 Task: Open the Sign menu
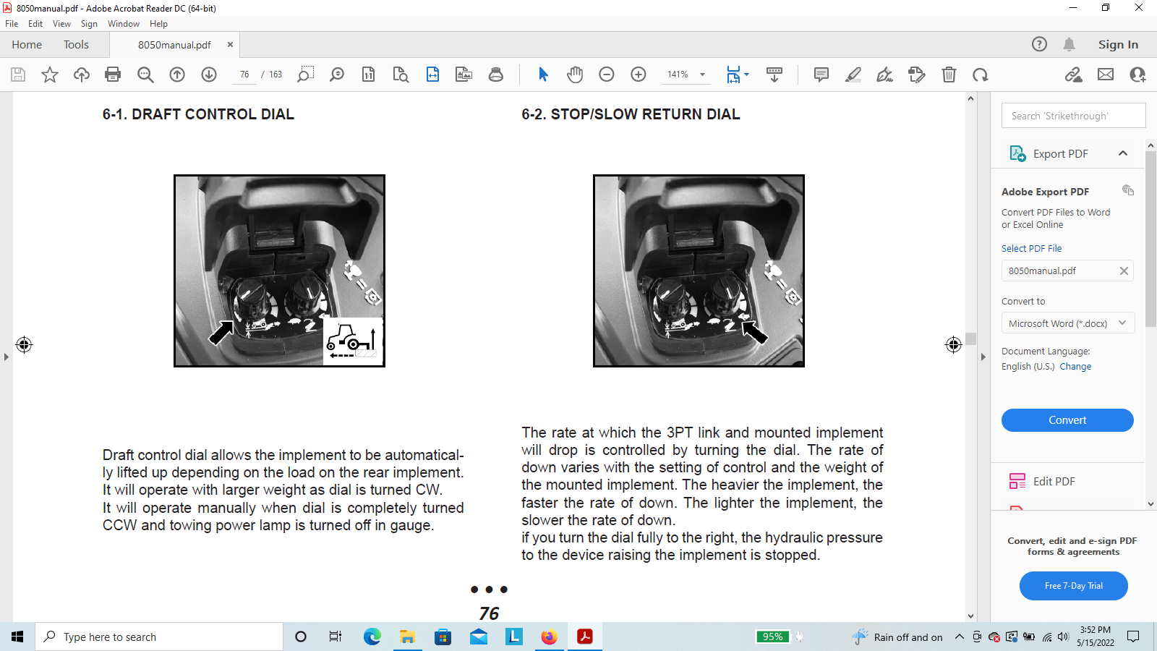point(89,24)
